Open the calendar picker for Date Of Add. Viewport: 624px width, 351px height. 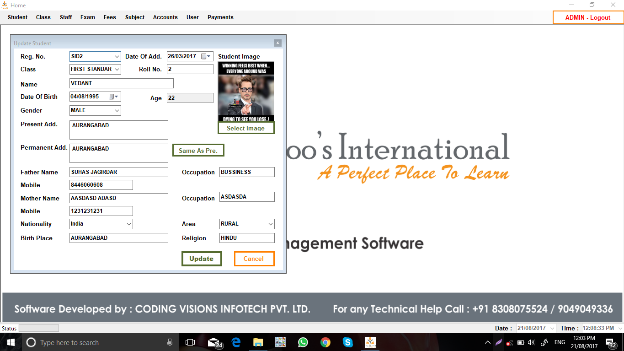point(209,56)
